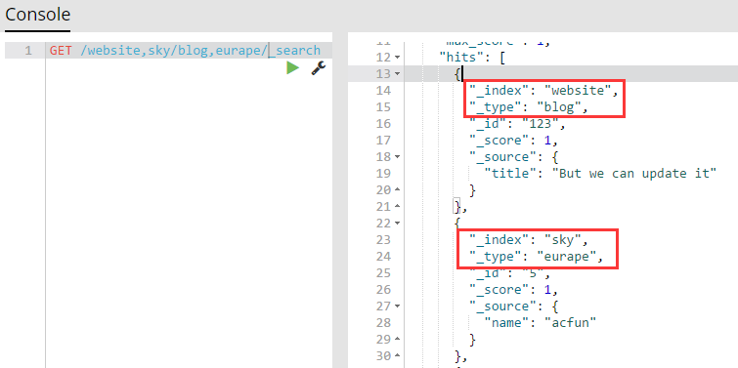This screenshot has height=368, width=738.
Task: Collapse the hits array at line 12
Action: (x=397, y=58)
